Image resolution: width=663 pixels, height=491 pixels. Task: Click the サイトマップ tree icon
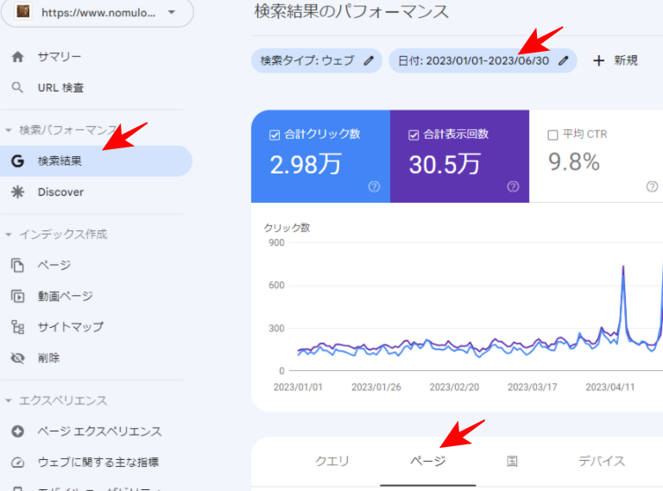click(17, 327)
